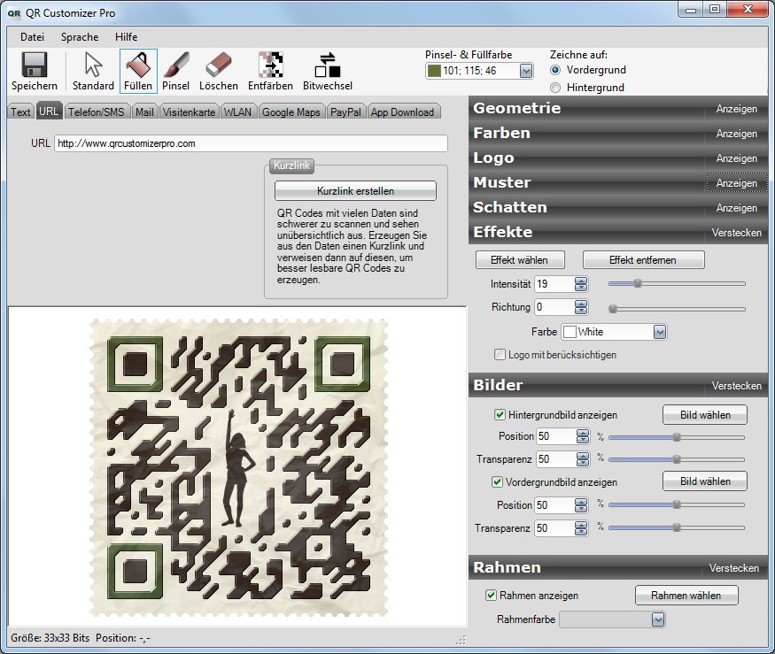Expand the Muster section via Anzeigen

tap(736, 183)
